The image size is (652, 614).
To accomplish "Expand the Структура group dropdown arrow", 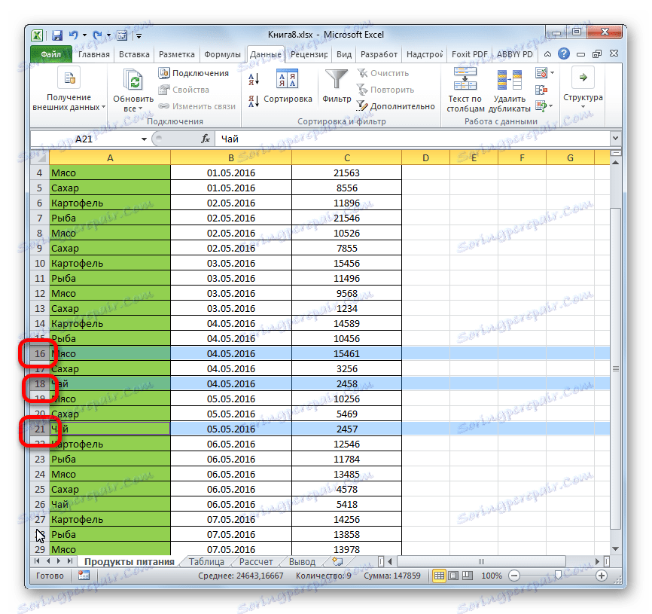I will point(583,105).
